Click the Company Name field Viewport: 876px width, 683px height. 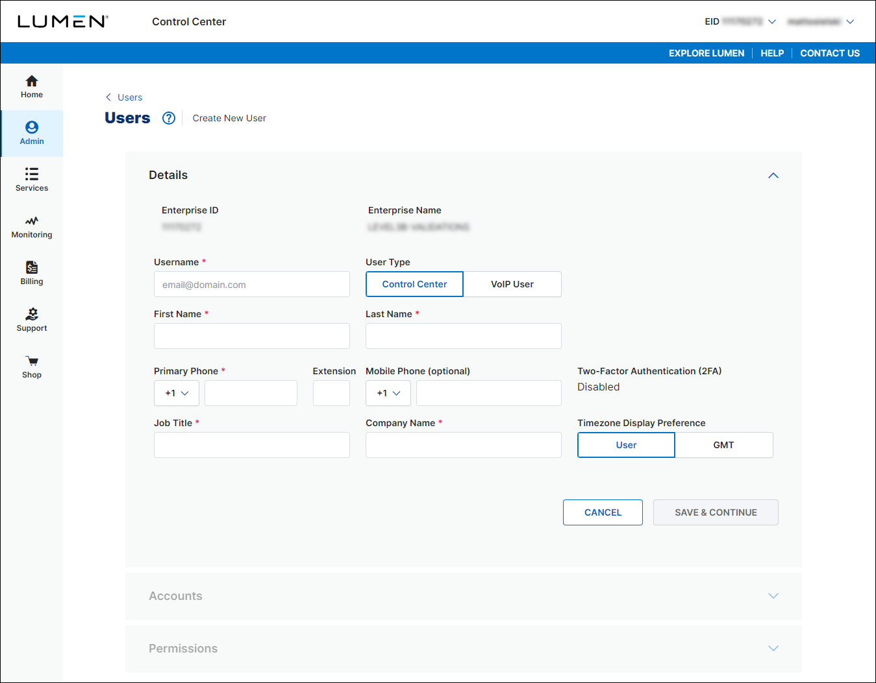[464, 445]
